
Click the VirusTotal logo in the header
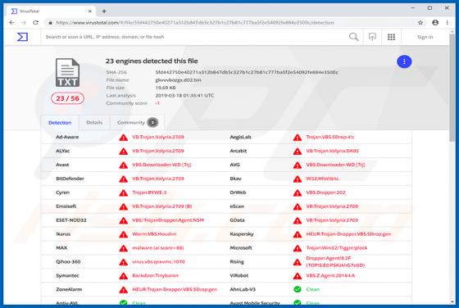pos(22,37)
